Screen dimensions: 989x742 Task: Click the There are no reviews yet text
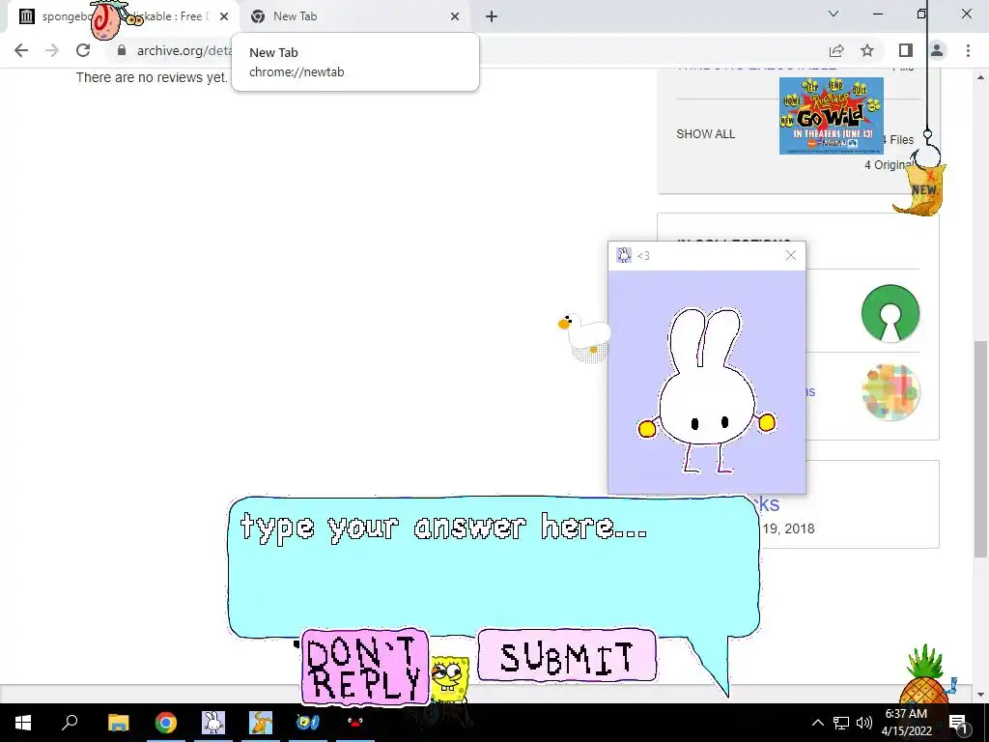[x=152, y=77]
